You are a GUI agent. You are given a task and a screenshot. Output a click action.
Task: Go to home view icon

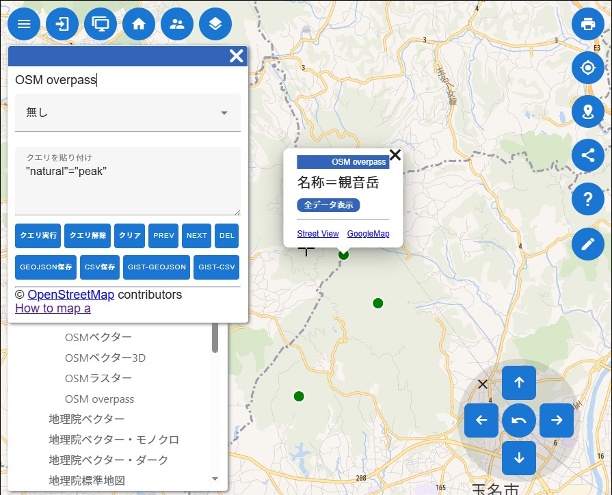(x=139, y=24)
